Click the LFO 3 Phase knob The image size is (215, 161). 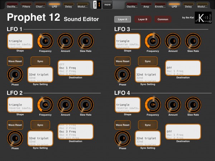tap(123, 75)
